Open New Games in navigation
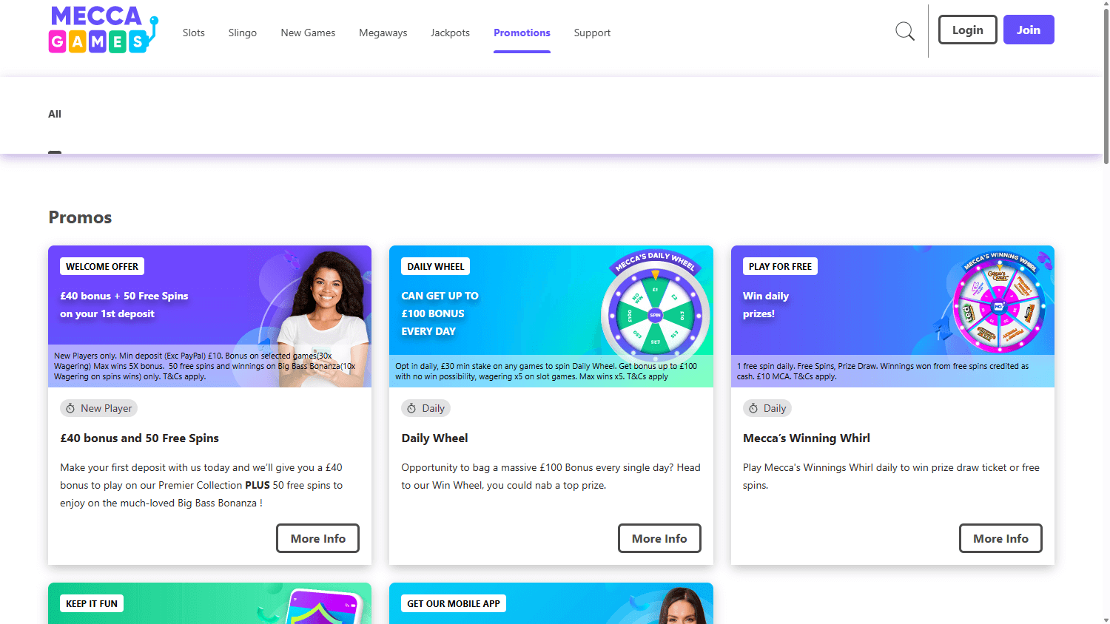The image size is (1110, 624). pos(308,33)
